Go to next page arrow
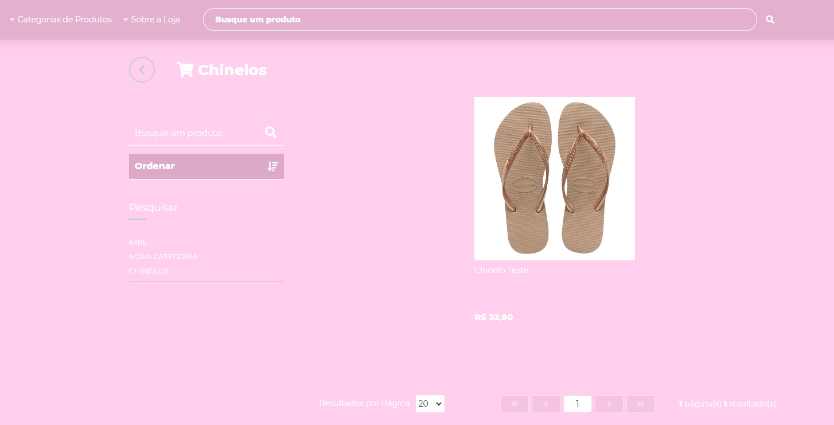 point(609,404)
